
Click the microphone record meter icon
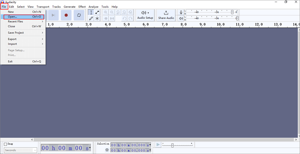pyautogui.click(x=181, y=12)
